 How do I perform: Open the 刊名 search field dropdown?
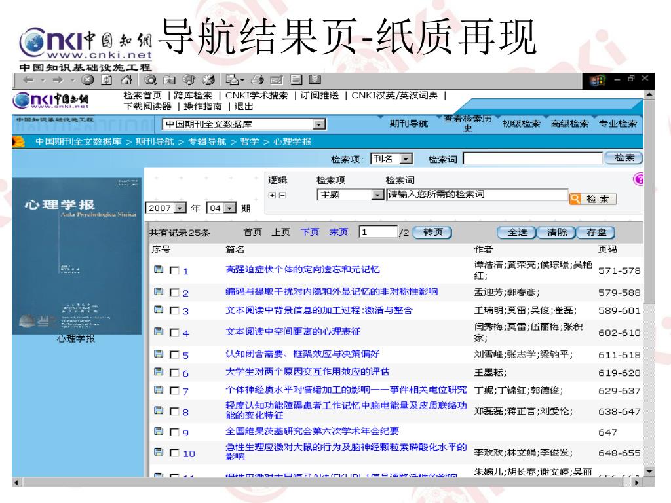coord(405,159)
